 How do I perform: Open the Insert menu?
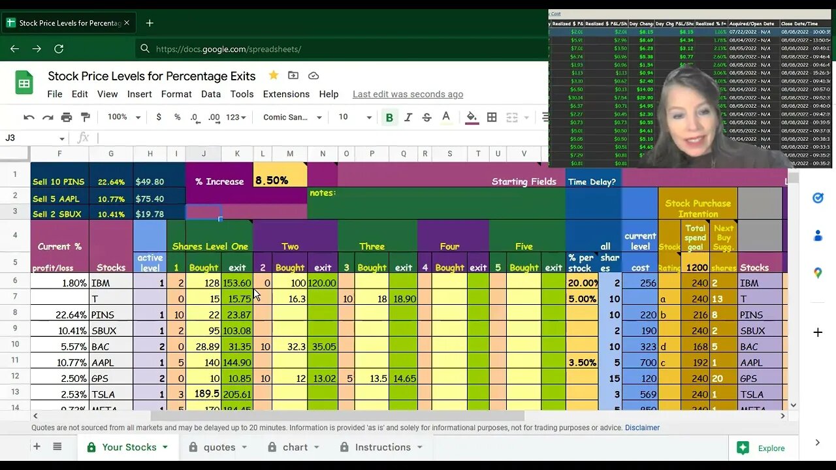(140, 94)
